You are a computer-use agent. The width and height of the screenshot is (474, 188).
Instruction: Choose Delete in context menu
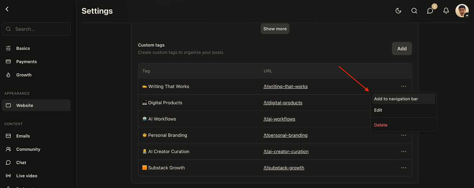pos(404,125)
